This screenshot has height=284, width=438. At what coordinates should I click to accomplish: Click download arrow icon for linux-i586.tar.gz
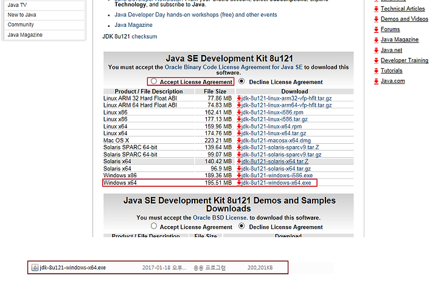tap(239, 119)
